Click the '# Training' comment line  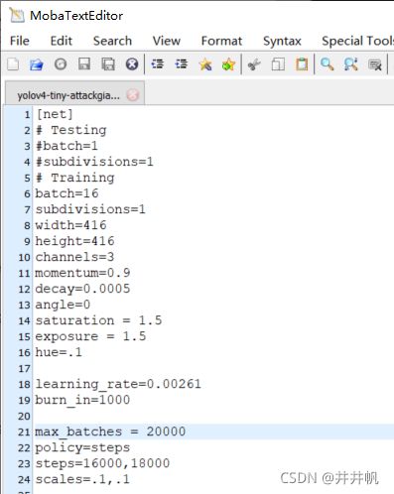pos(75,178)
